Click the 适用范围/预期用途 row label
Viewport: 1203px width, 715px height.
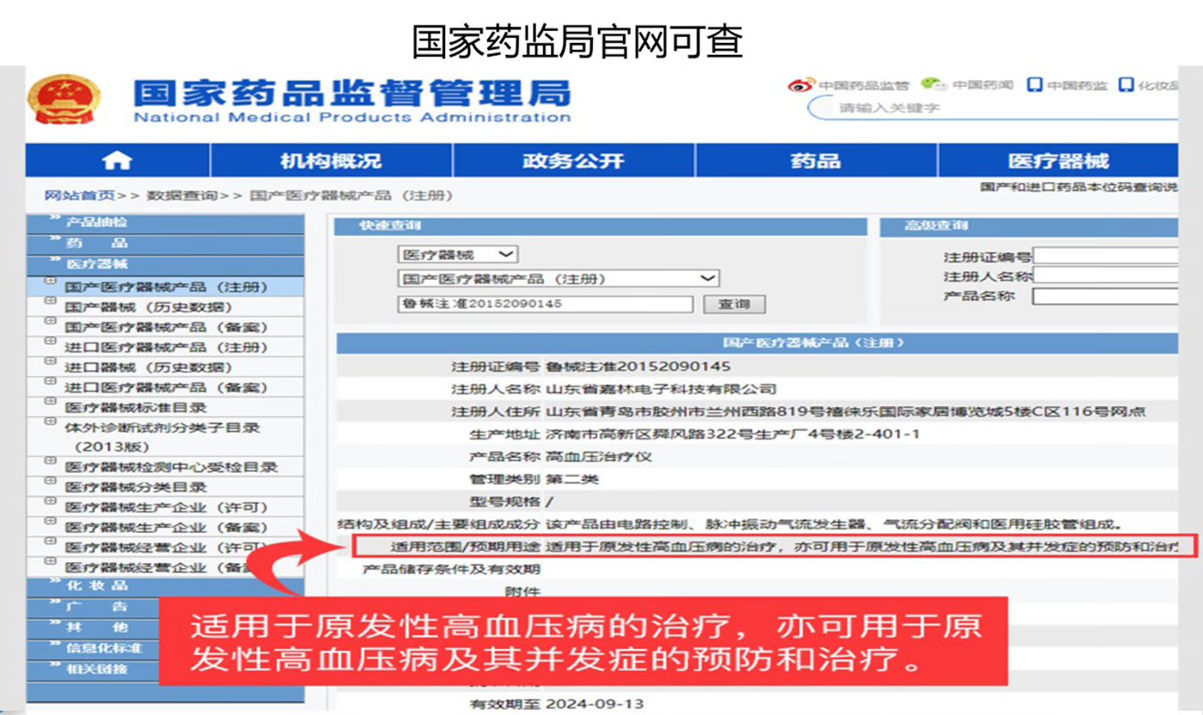465,546
